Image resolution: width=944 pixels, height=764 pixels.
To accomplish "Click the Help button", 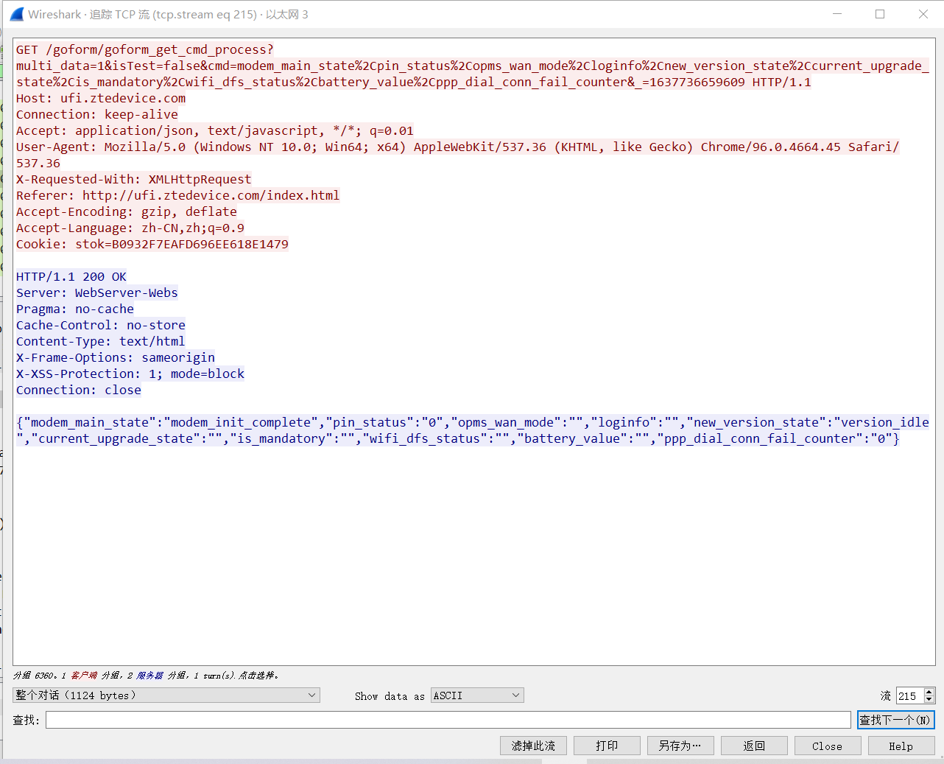I will [901, 746].
